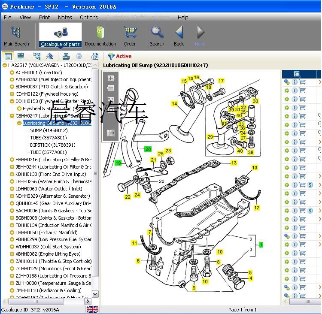This screenshot has width=322, height=314.
Task: Select the Catalogue of parts button
Action: [x=60, y=35]
